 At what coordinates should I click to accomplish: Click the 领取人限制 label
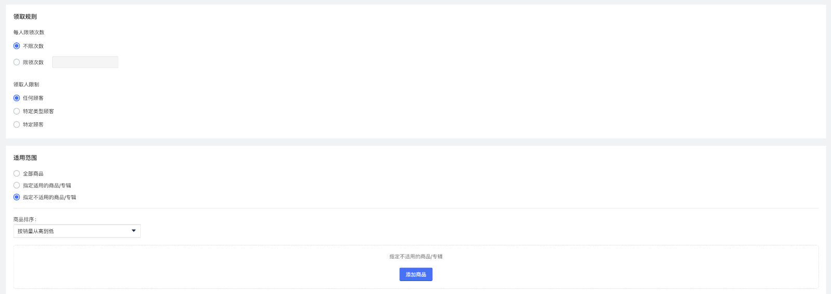click(26, 85)
